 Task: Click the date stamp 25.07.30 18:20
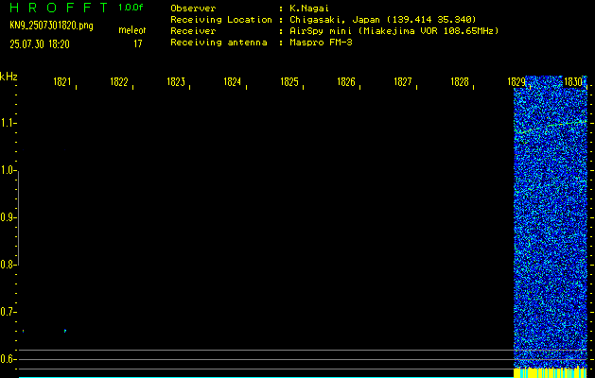click(40, 44)
